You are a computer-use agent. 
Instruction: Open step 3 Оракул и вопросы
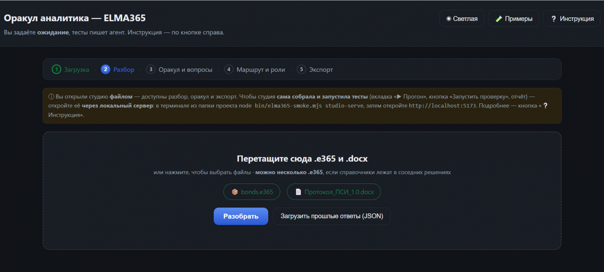(179, 70)
